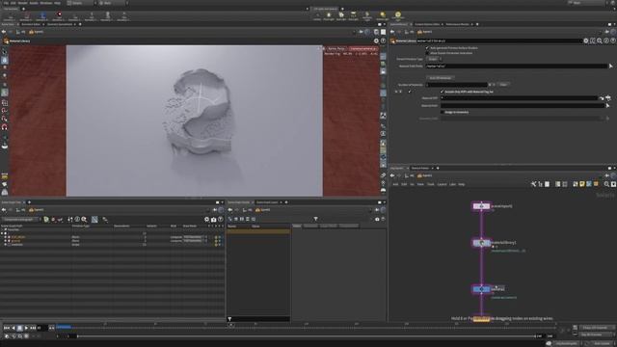
Task: Open the Parent Primitive Type dropdown
Action: (434, 59)
